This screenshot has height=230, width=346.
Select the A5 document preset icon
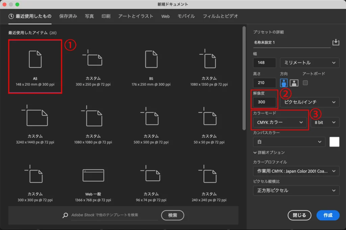tap(35, 59)
